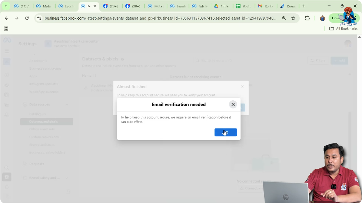Open site information icon in address bar
Viewport: 362px width, 204px height.
(39, 18)
